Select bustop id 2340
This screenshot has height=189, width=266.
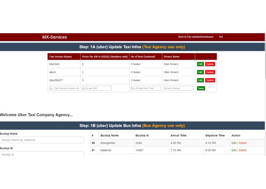click(x=151, y=143)
